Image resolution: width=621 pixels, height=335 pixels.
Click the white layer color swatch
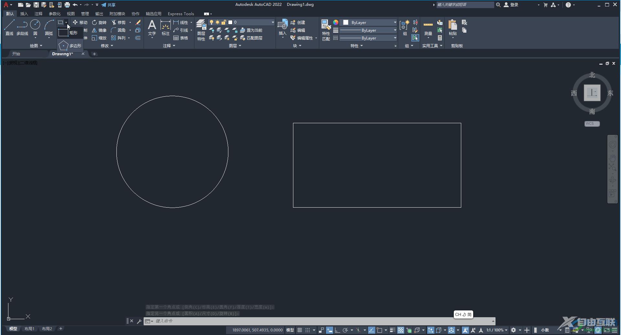tap(230, 22)
